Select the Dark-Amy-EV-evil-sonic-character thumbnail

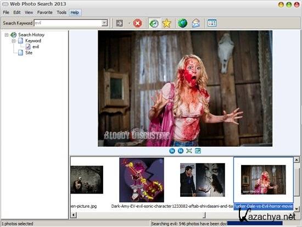[x=142, y=180]
